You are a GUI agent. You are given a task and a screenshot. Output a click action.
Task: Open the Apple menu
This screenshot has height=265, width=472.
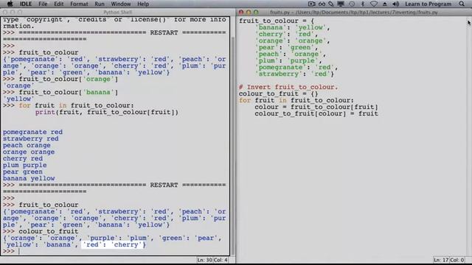point(10,4)
